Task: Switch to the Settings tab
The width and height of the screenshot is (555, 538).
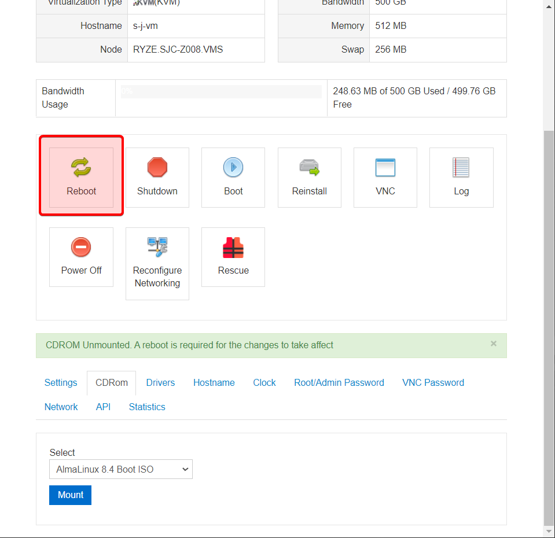Action: pos(61,382)
